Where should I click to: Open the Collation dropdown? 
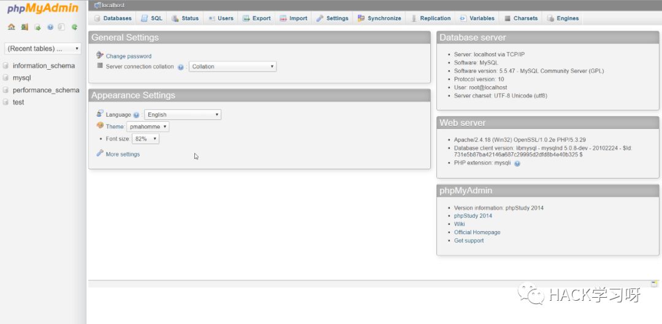coord(233,67)
